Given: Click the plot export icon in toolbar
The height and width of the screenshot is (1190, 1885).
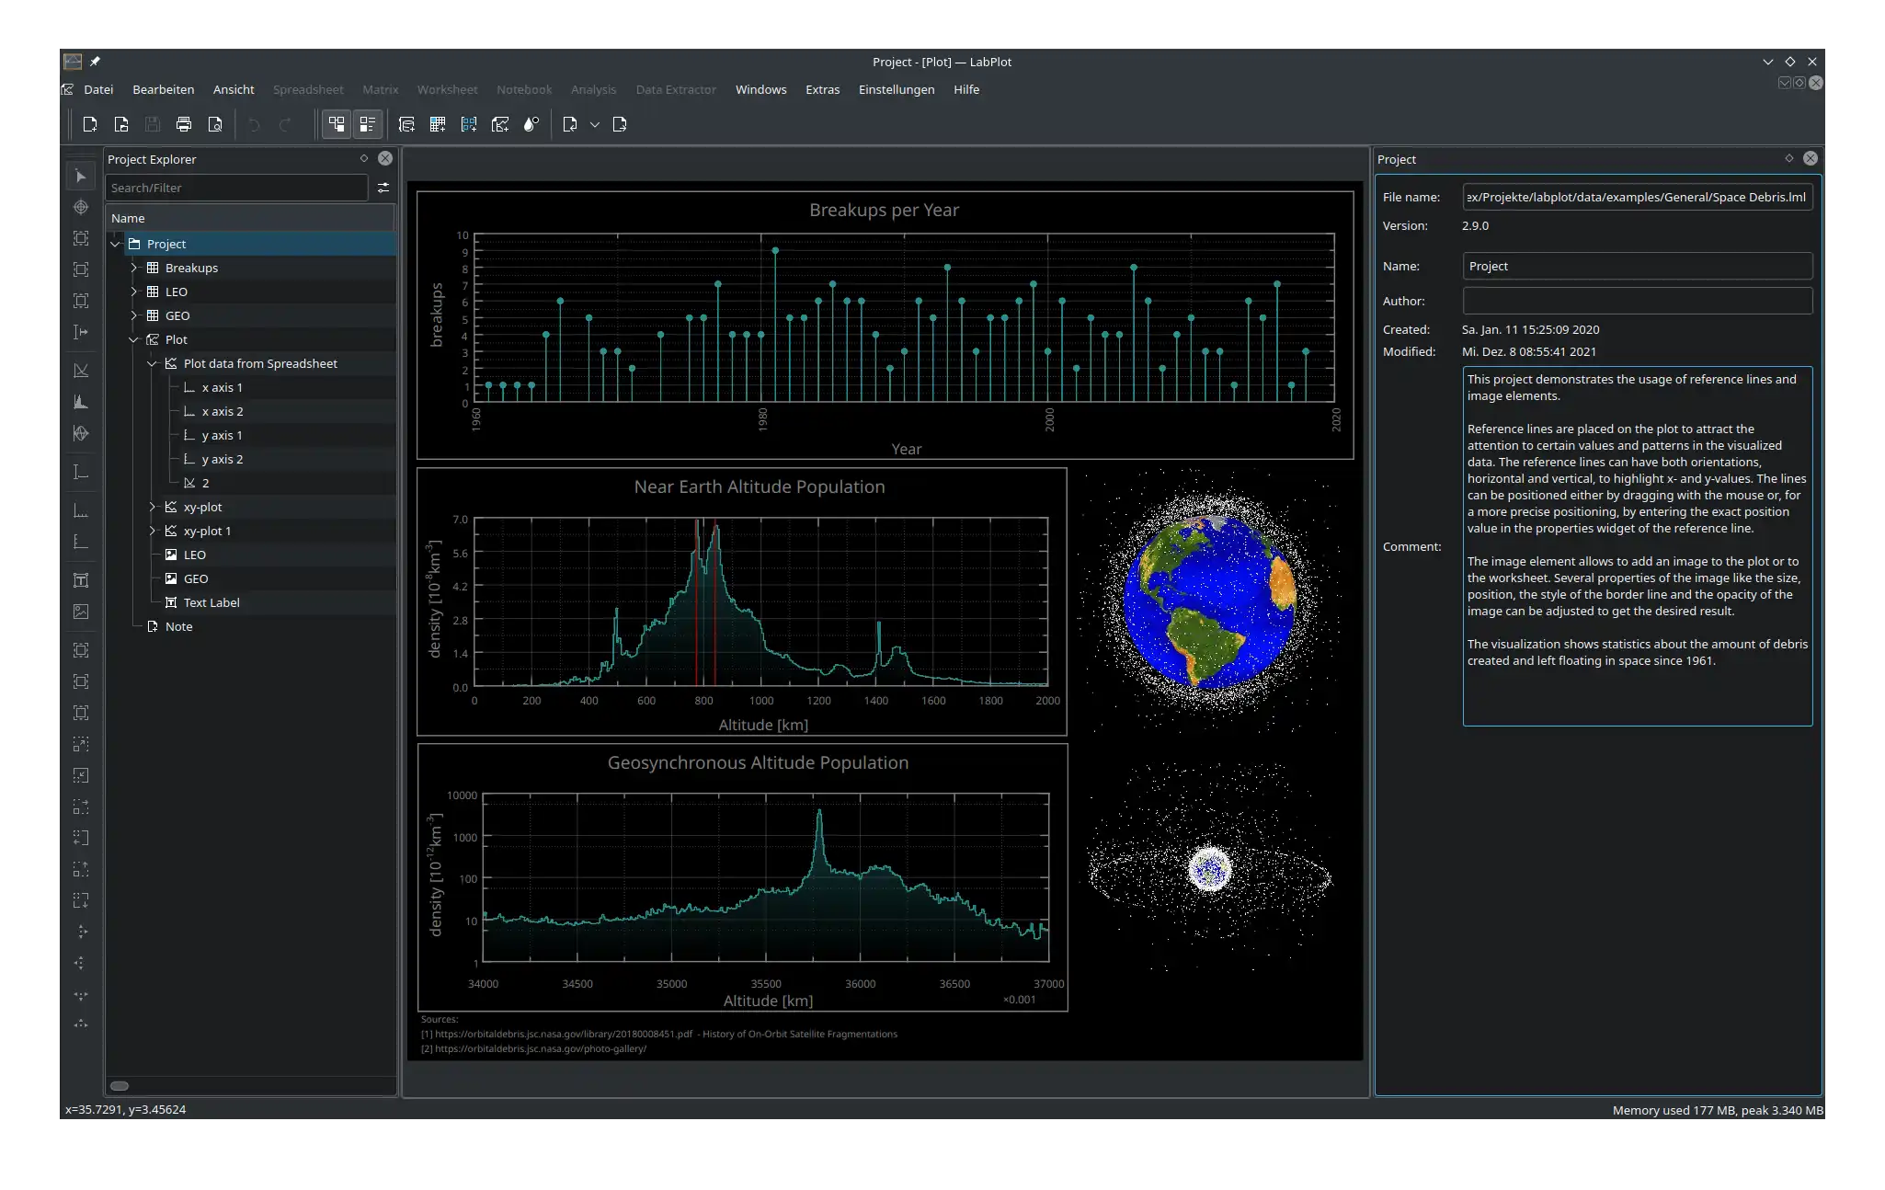Looking at the screenshot, I should 618,125.
